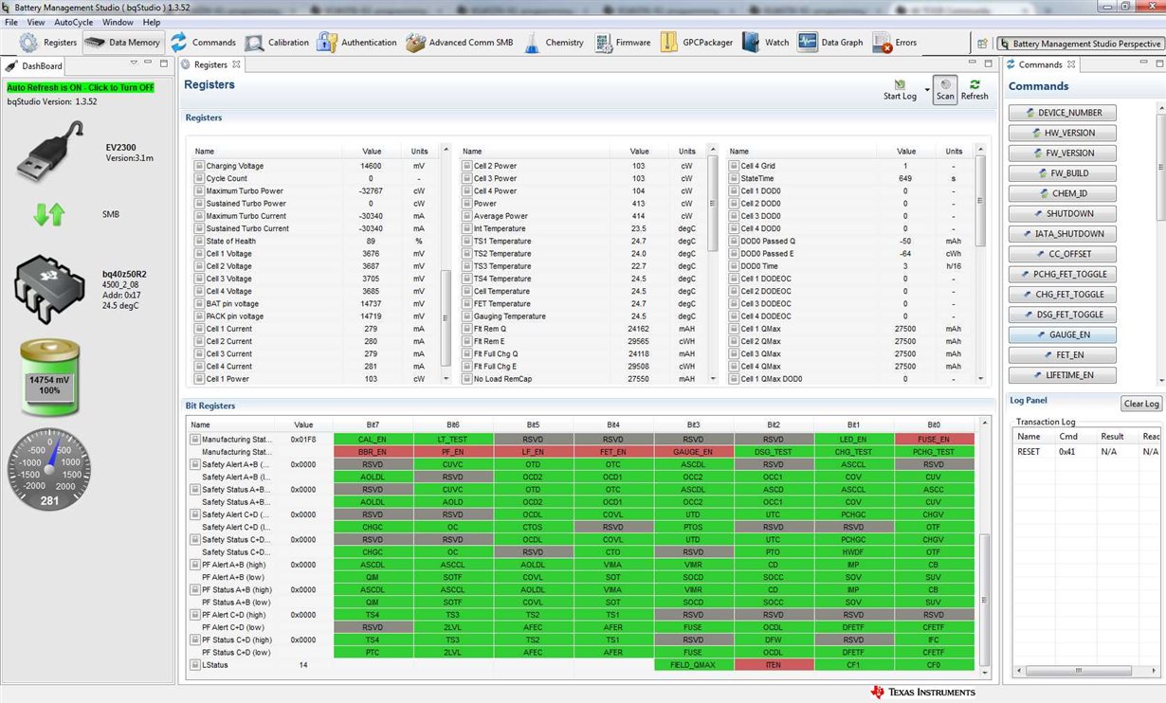Click the red FUSE_EN bit cell
The height and width of the screenshot is (703, 1166).
tap(934, 440)
